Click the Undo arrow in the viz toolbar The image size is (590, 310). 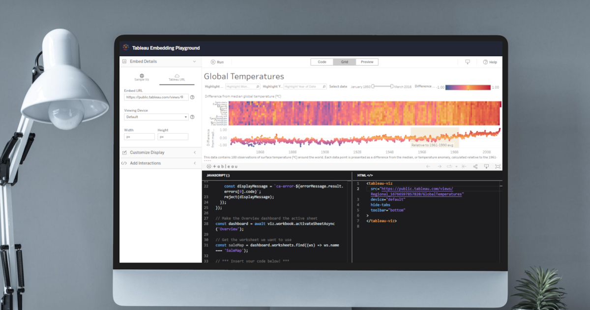428,166
